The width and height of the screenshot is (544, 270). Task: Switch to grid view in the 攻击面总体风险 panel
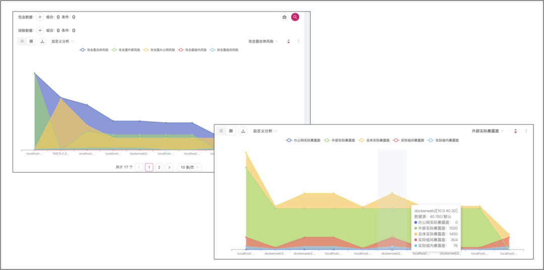click(31, 41)
